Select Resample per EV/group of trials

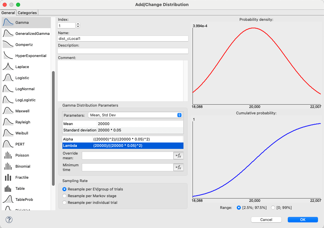point(65,189)
